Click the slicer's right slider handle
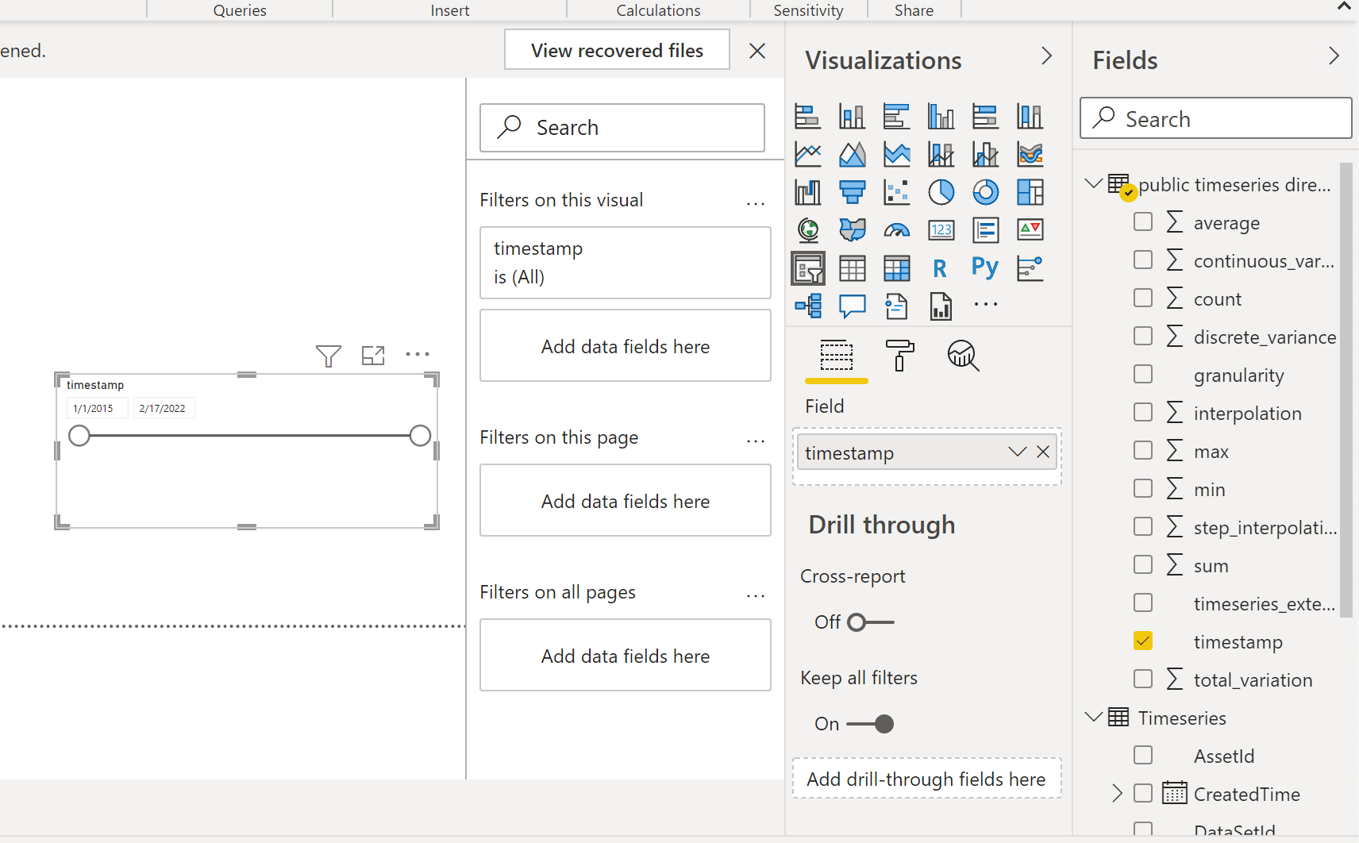 (x=420, y=436)
